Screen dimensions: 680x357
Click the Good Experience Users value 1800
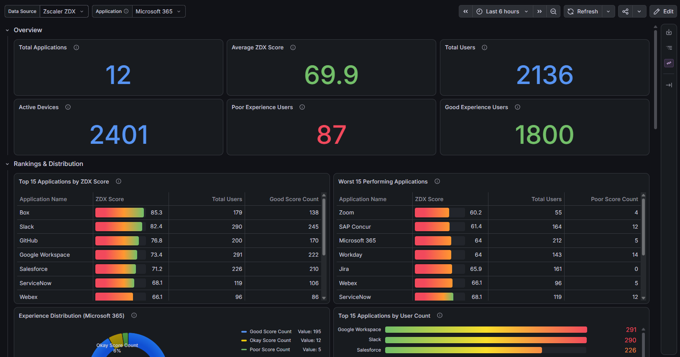[545, 135]
